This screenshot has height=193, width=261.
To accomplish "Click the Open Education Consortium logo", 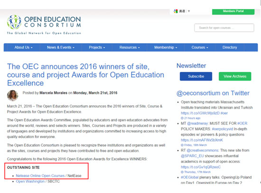I will coord(44,25).
